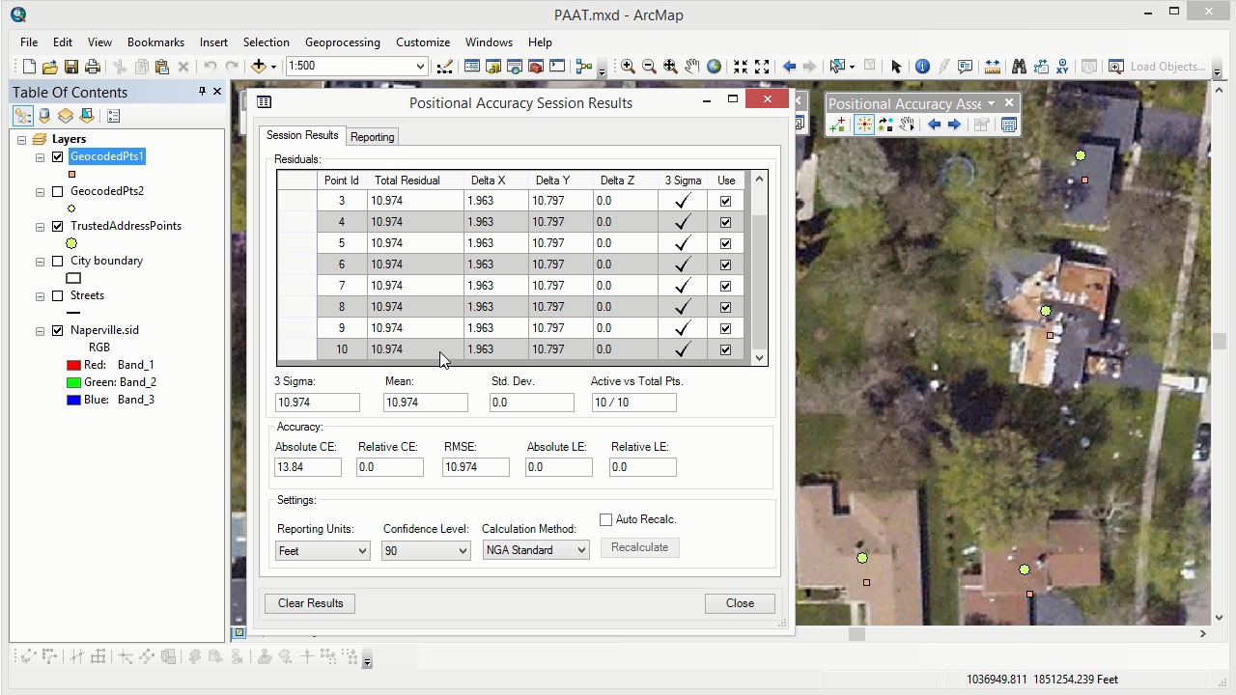Open the Reporting Units dropdown

tap(323, 550)
